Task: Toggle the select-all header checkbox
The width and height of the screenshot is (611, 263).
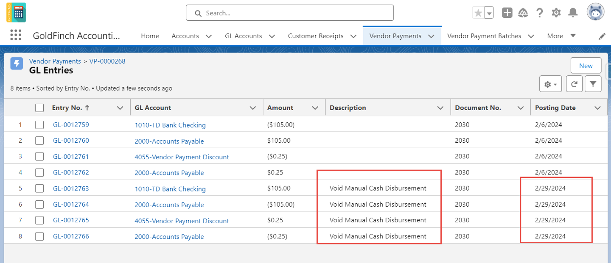Action: (39, 108)
